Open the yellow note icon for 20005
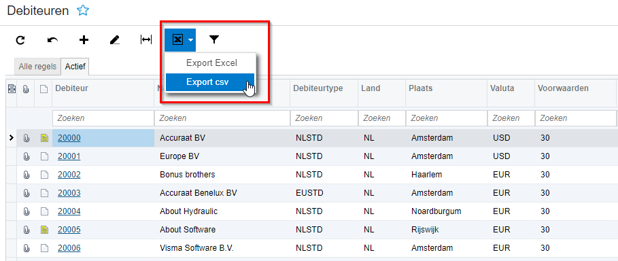 point(45,230)
